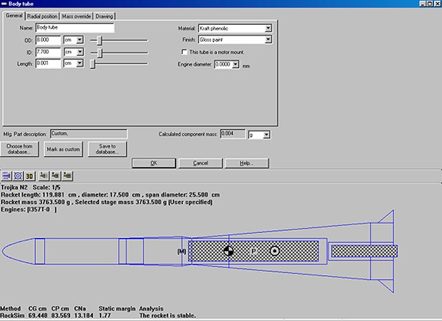Enable 'This tube is a motor mount'

point(184,51)
